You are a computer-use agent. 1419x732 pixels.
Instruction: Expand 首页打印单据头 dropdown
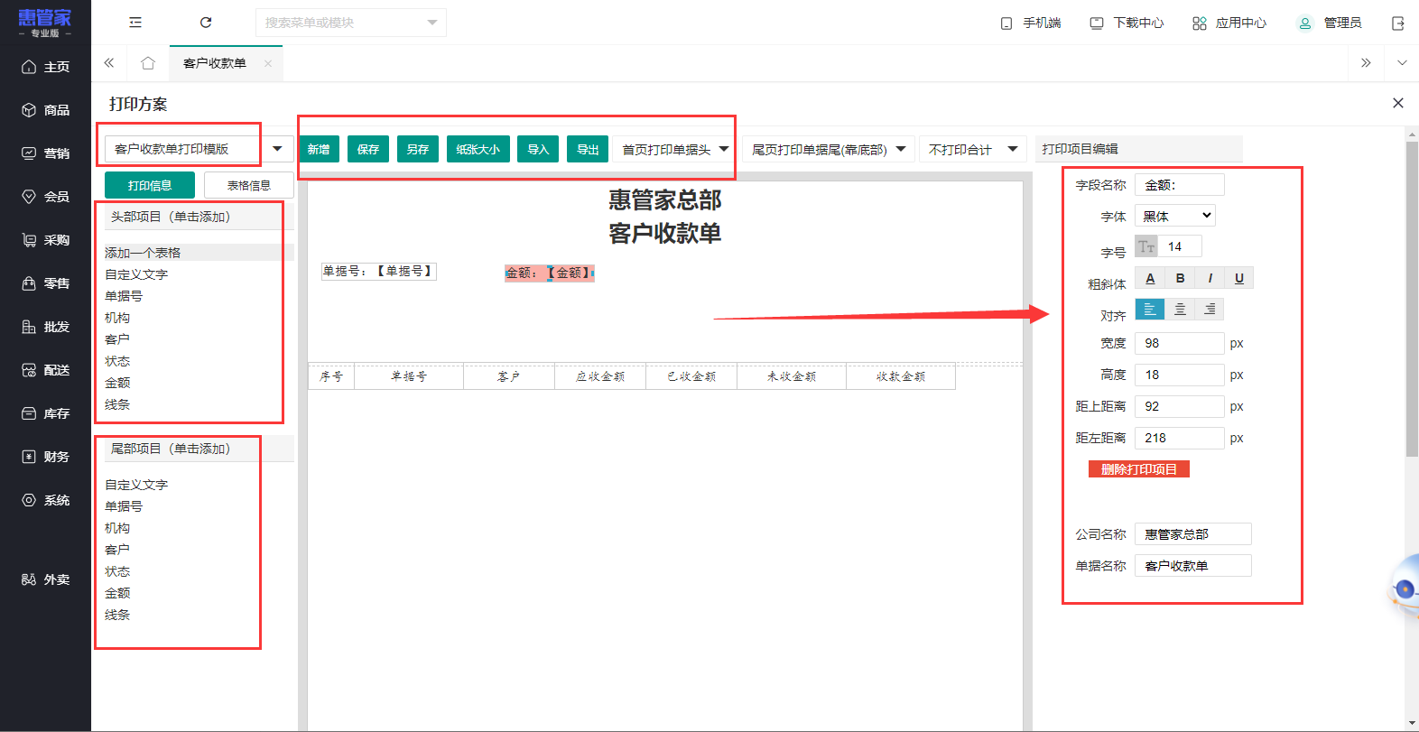click(x=675, y=150)
